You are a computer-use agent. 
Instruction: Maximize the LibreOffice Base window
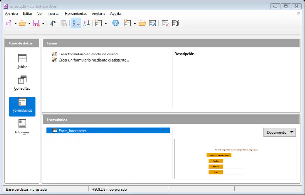[x=286, y=6]
